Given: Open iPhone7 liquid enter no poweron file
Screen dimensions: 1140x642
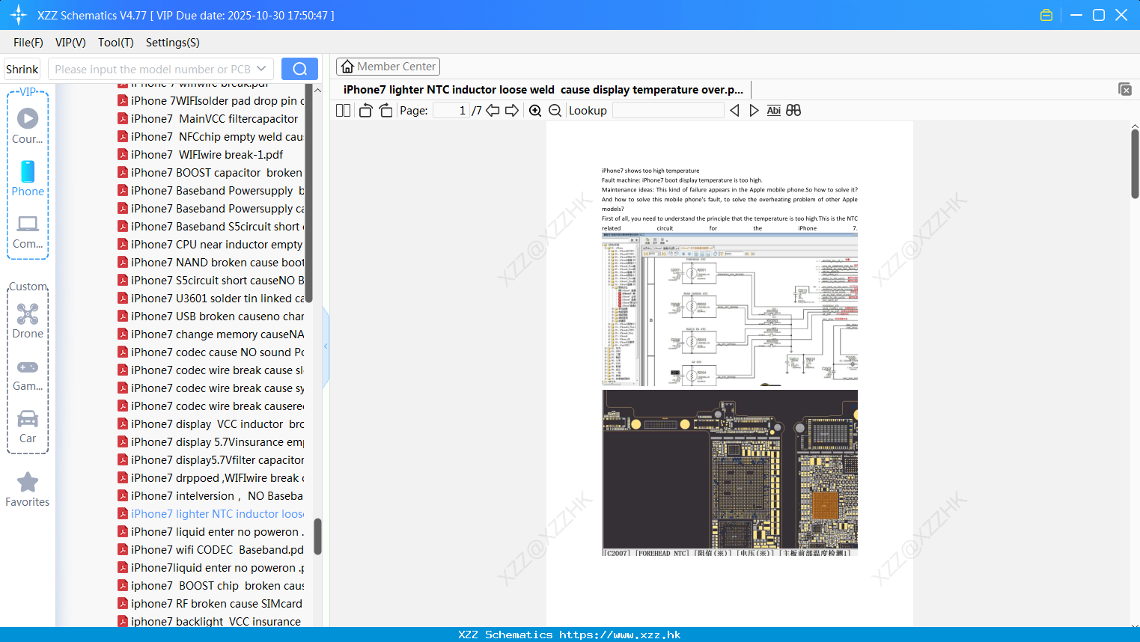Looking at the screenshot, I should point(210,532).
